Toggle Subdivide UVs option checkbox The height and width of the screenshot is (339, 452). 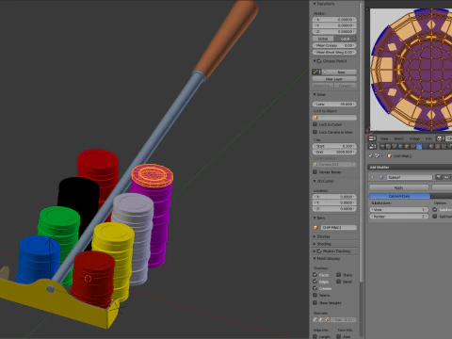pyautogui.click(x=434, y=209)
